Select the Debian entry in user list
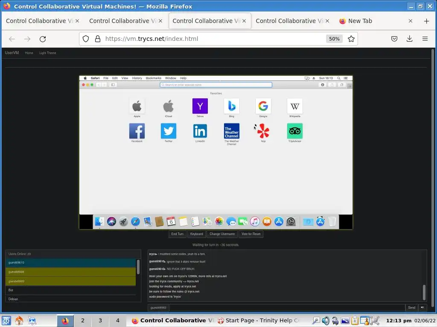Image resolution: width=437 pixels, height=327 pixels. (71, 299)
